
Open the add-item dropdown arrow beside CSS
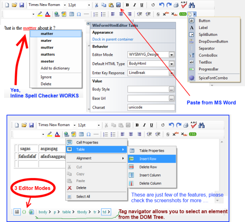click(x=195, y=14)
